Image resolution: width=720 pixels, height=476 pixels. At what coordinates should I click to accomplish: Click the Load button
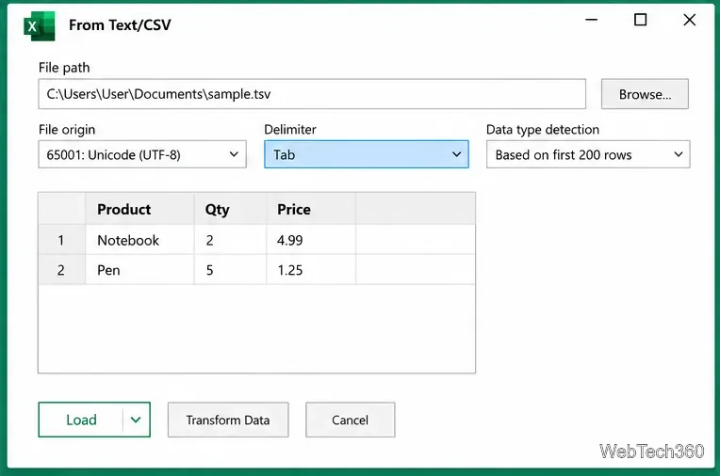click(x=81, y=420)
